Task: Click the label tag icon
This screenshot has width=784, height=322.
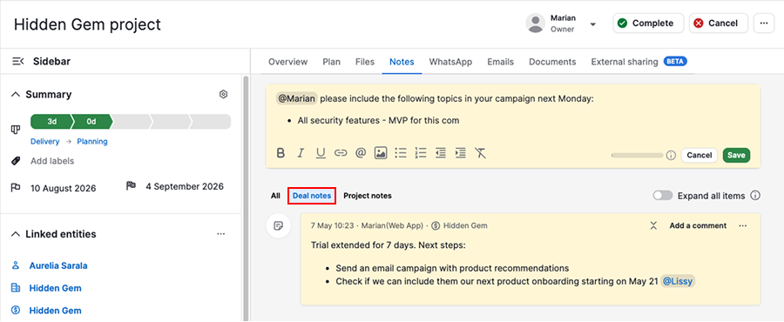Action: tap(16, 161)
